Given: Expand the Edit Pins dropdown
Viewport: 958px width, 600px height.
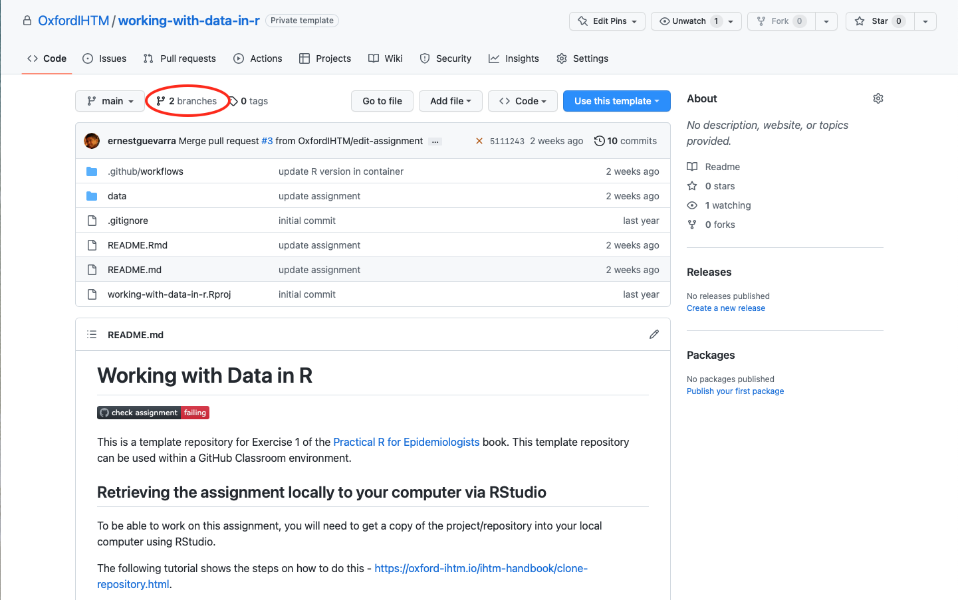Looking at the screenshot, I should point(607,21).
